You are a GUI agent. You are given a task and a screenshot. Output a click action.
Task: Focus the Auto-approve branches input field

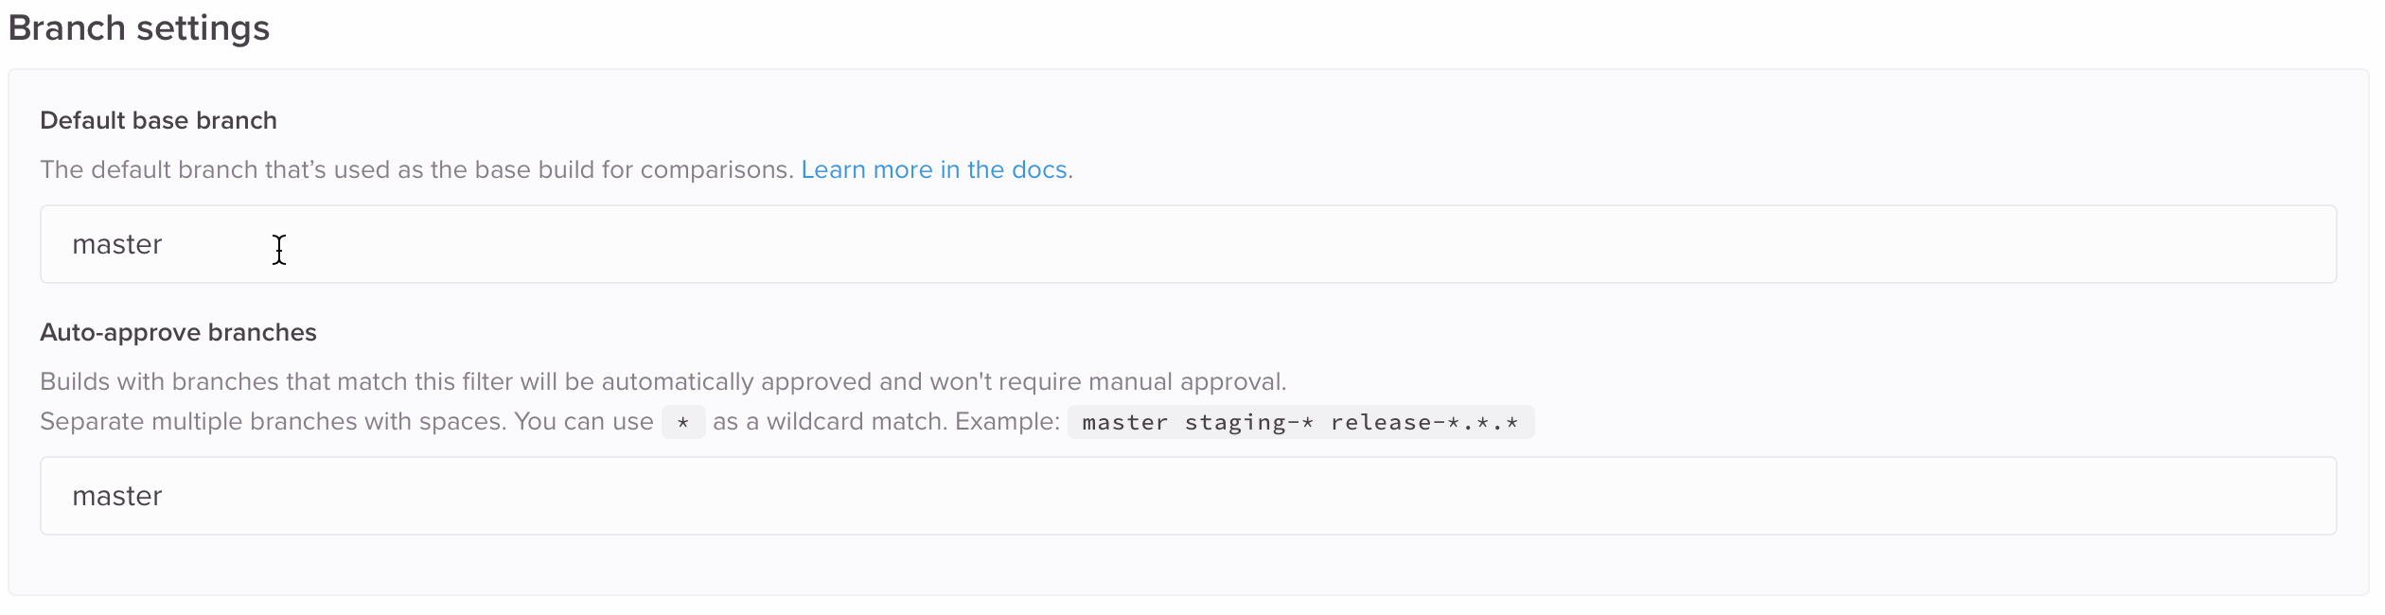tap(1188, 496)
